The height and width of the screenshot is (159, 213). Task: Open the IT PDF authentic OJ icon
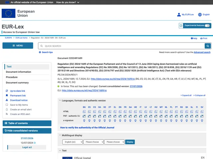click(x=140, y=116)
